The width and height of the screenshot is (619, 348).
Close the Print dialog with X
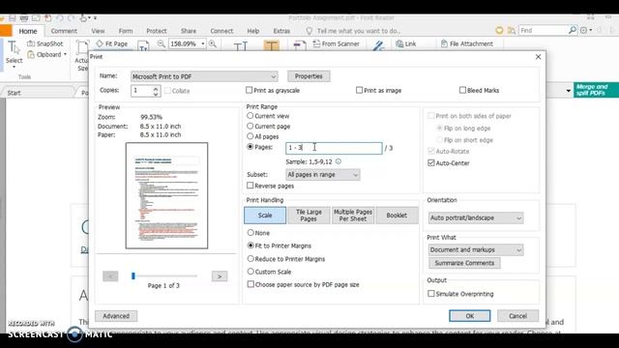pyautogui.click(x=538, y=57)
